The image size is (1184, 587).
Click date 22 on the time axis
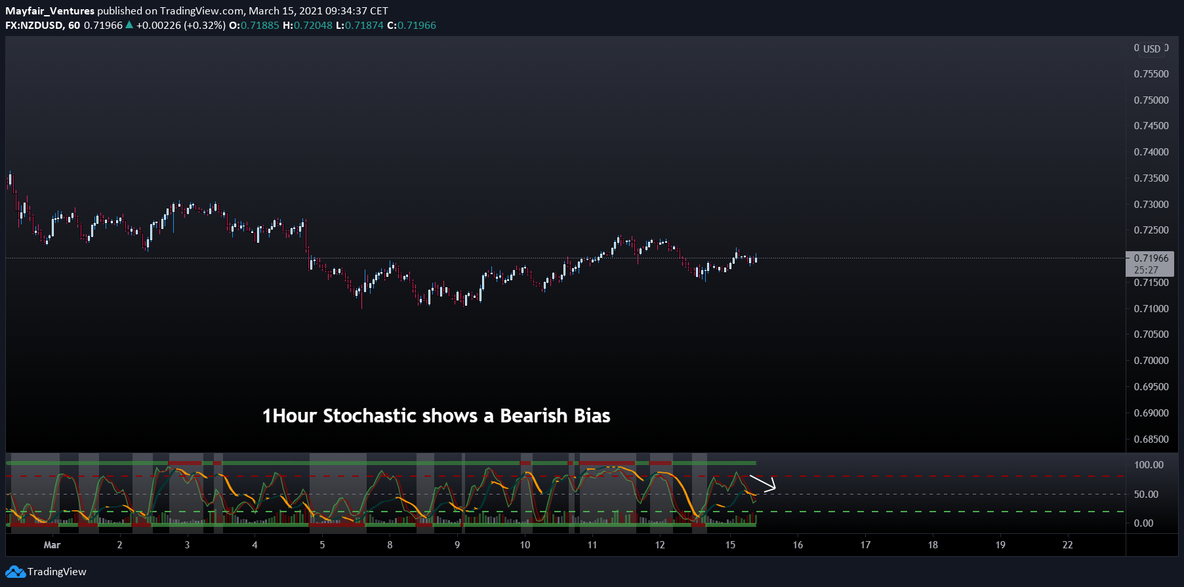pyautogui.click(x=1068, y=545)
